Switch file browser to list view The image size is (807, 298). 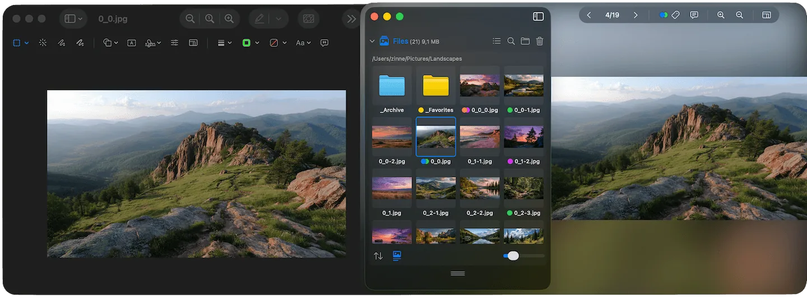click(497, 41)
